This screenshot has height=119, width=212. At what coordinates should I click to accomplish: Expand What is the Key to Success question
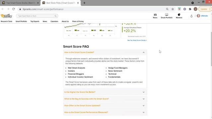coord(105,99)
